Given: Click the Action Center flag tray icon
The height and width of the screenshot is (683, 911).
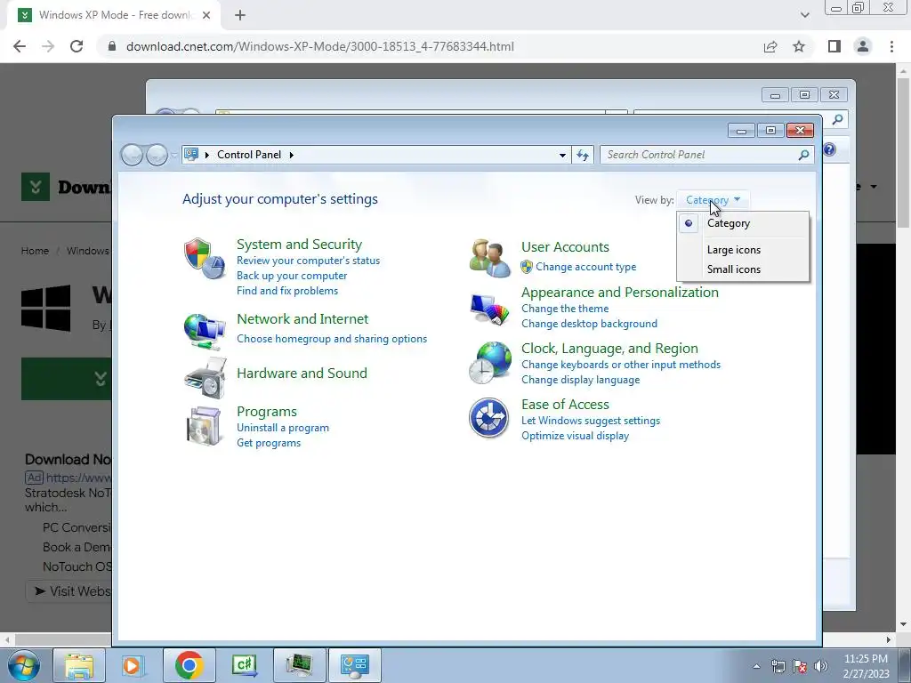Looking at the screenshot, I should coord(800,667).
